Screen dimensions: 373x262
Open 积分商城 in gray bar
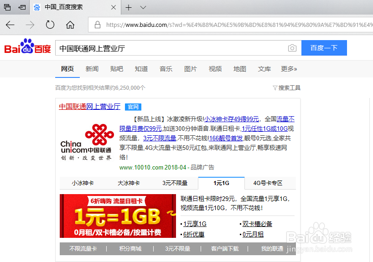coord(130,249)
